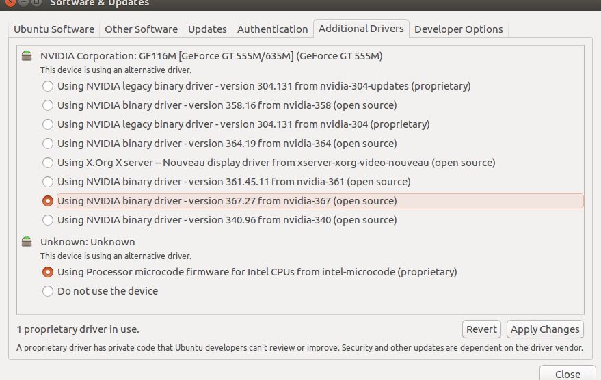Select NVIDIA binary driver version 358.16

tap(48, 105)
